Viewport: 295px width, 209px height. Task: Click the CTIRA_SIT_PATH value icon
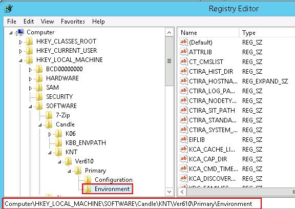click(x=184, y=111)
